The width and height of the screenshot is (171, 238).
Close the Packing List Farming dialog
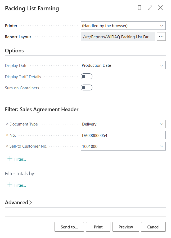(x=160, y=8)
